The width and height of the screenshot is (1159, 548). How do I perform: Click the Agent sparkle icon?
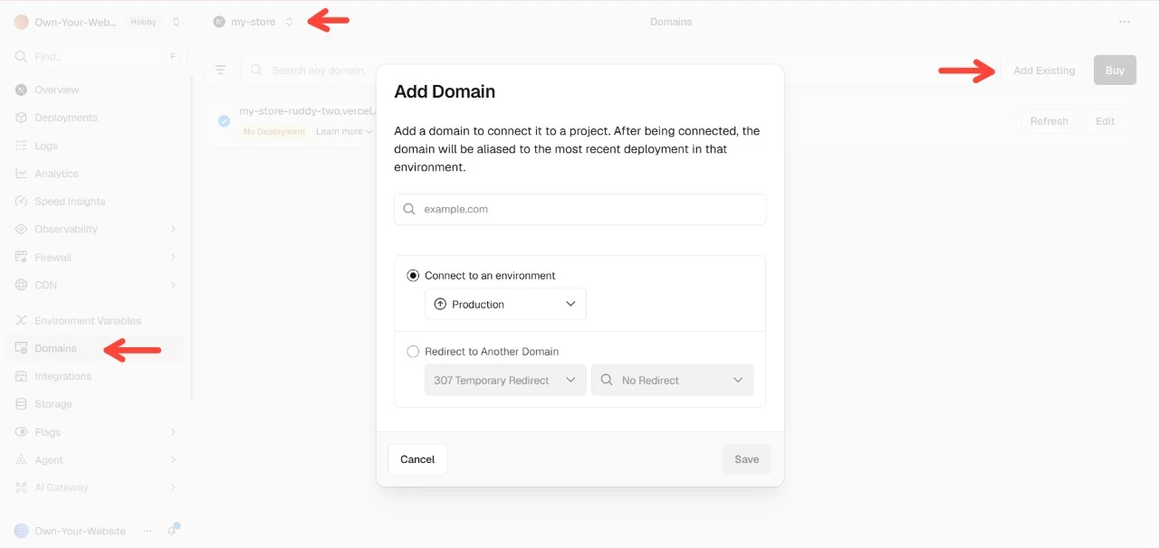click(x=21, y=460)
